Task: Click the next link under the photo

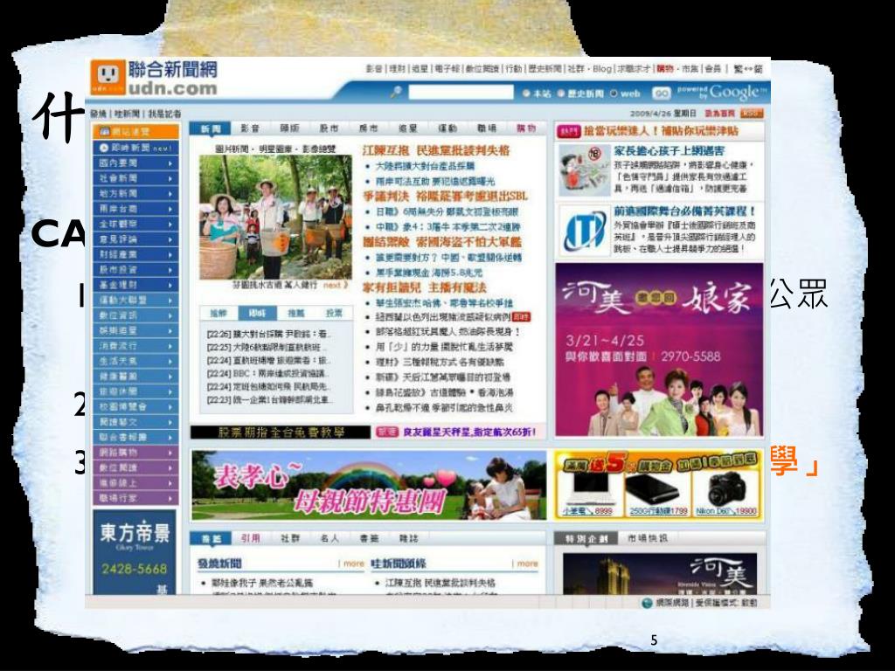Action: pos(335,285)
